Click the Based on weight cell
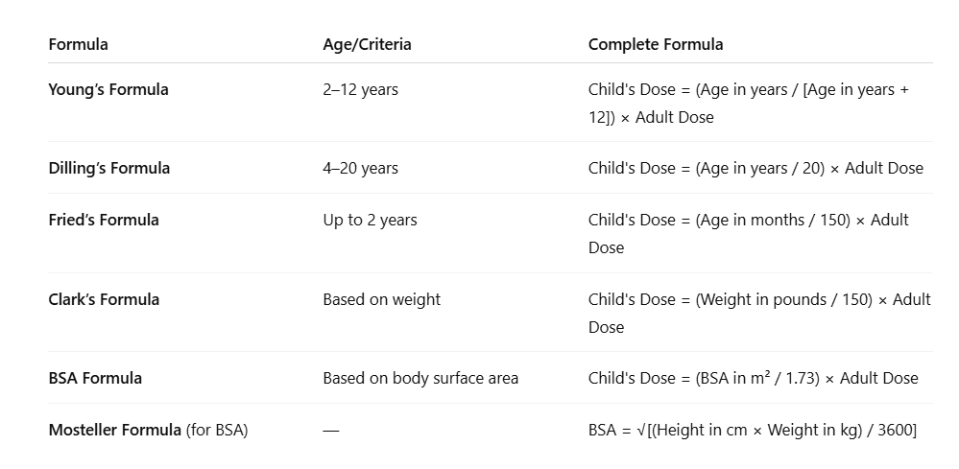Viewport: 959px width, 469px height. (382, 300)
